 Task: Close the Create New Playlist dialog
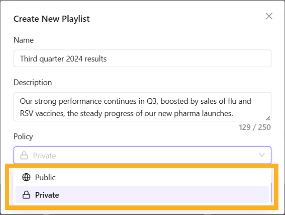coord(269,17)
